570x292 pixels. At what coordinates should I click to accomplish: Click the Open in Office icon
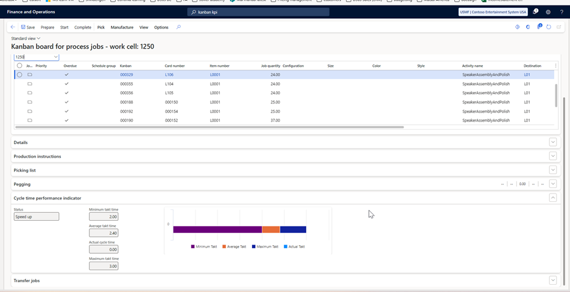(x=528, y=27)
